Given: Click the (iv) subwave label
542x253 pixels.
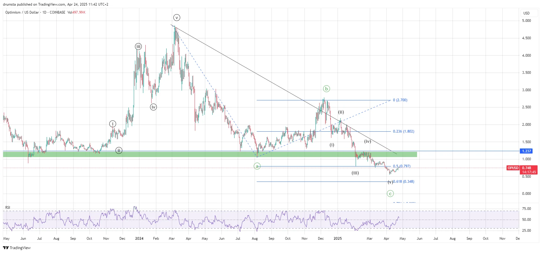Looking at the screenshot, I should 367,141.
